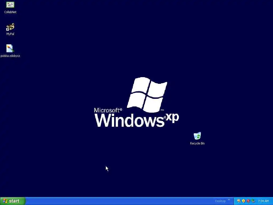Click the MyPal icon label text
The image size is (273, 205).
[x=10, y=34]
